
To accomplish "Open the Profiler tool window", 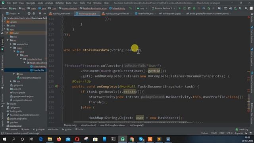I will [x=53, y=129].
